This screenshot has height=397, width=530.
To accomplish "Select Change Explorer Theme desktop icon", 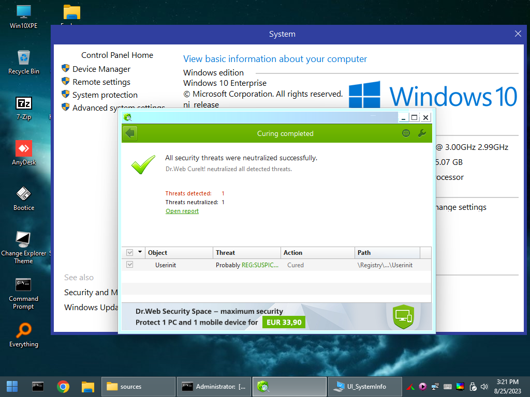I will [x=24, y=248].
